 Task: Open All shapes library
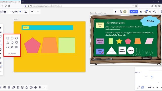click(12, 53)
